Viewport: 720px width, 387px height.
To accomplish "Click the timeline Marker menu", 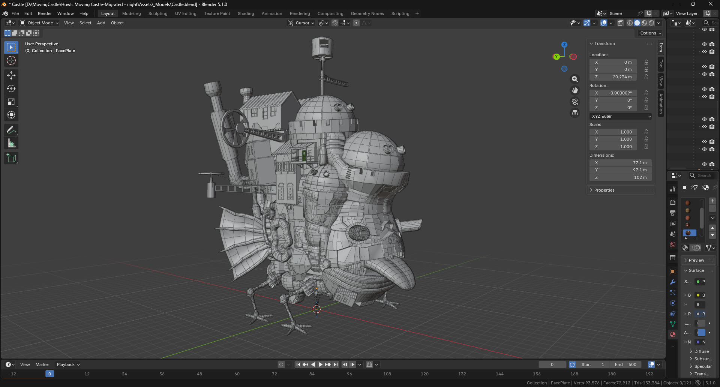I will click(x=42, y=364).
